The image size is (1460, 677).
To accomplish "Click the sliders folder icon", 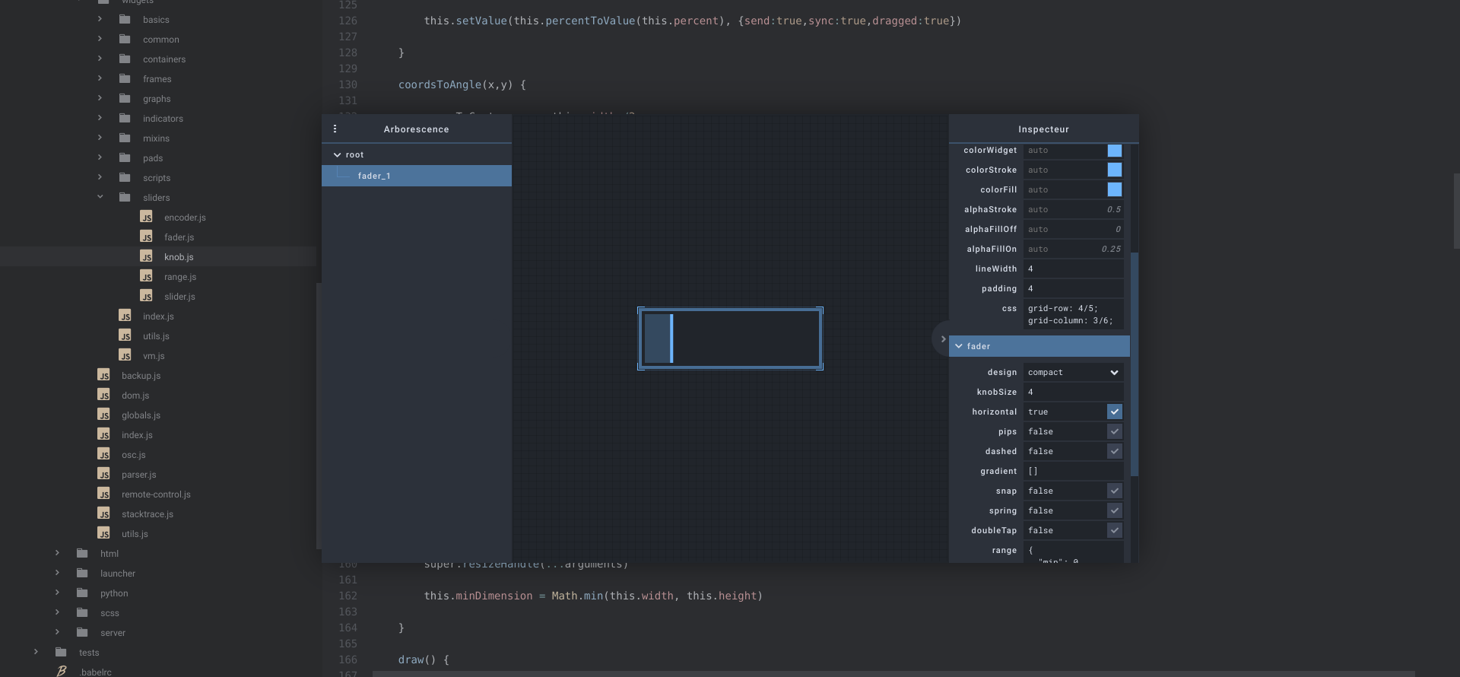I will pos(125,197).
